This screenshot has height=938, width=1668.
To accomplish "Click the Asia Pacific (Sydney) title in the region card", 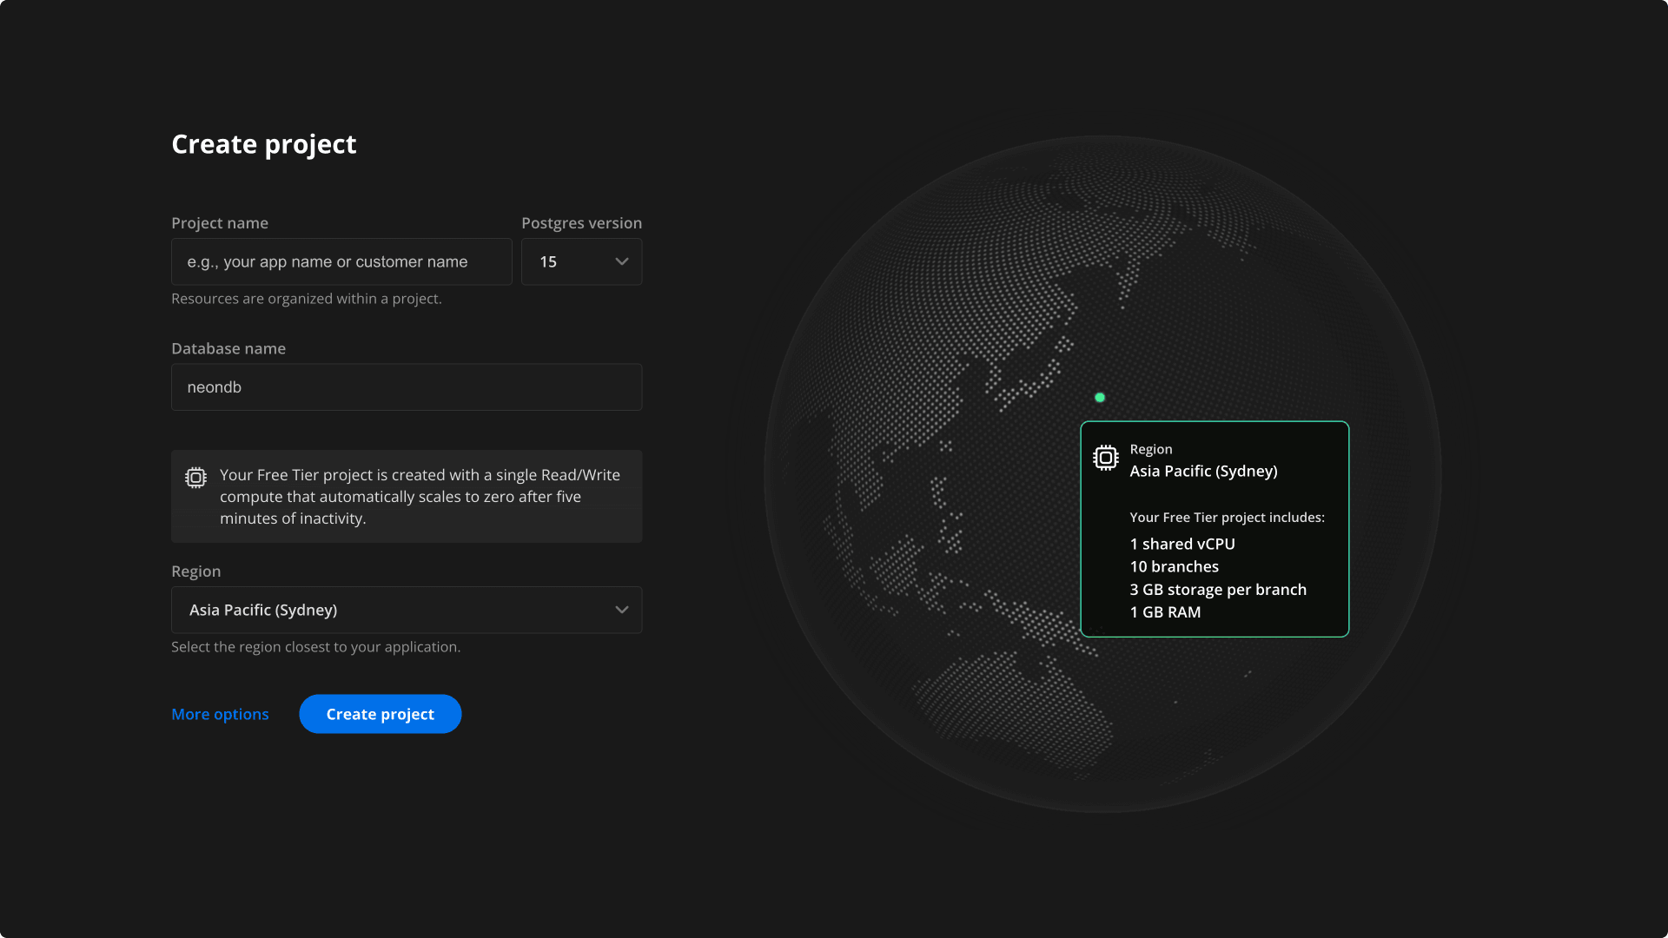I will click(1203, 471).
